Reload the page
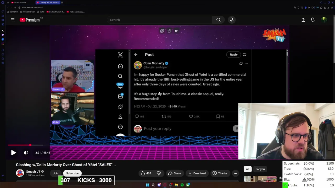The image size is (335, 188). pos(15,8)
